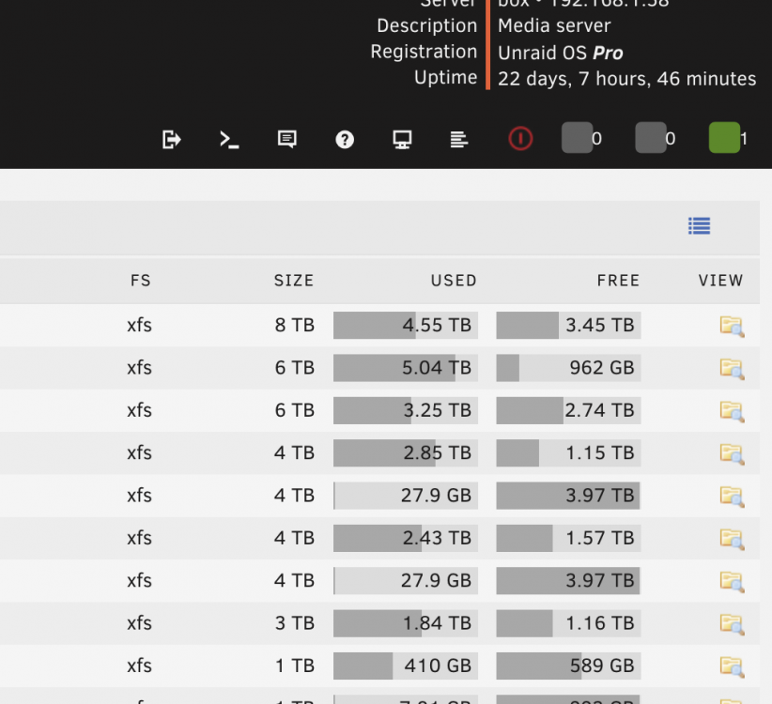Open the terminal icon

click(x=229, y=139)
